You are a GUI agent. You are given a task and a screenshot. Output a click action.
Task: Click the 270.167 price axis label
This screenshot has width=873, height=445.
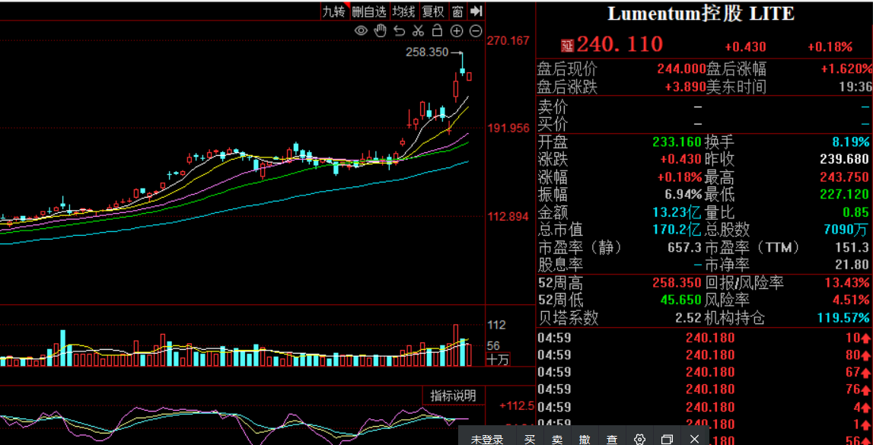coord(508,40)
